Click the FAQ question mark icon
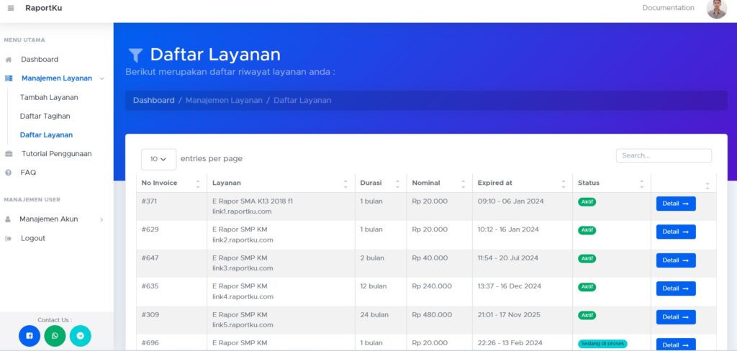 tap(8, 173)
